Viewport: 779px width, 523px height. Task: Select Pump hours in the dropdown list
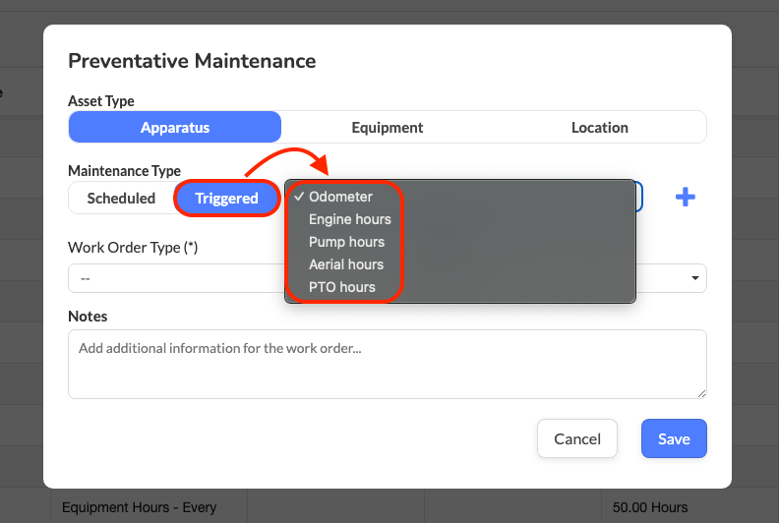click(346, 242)
